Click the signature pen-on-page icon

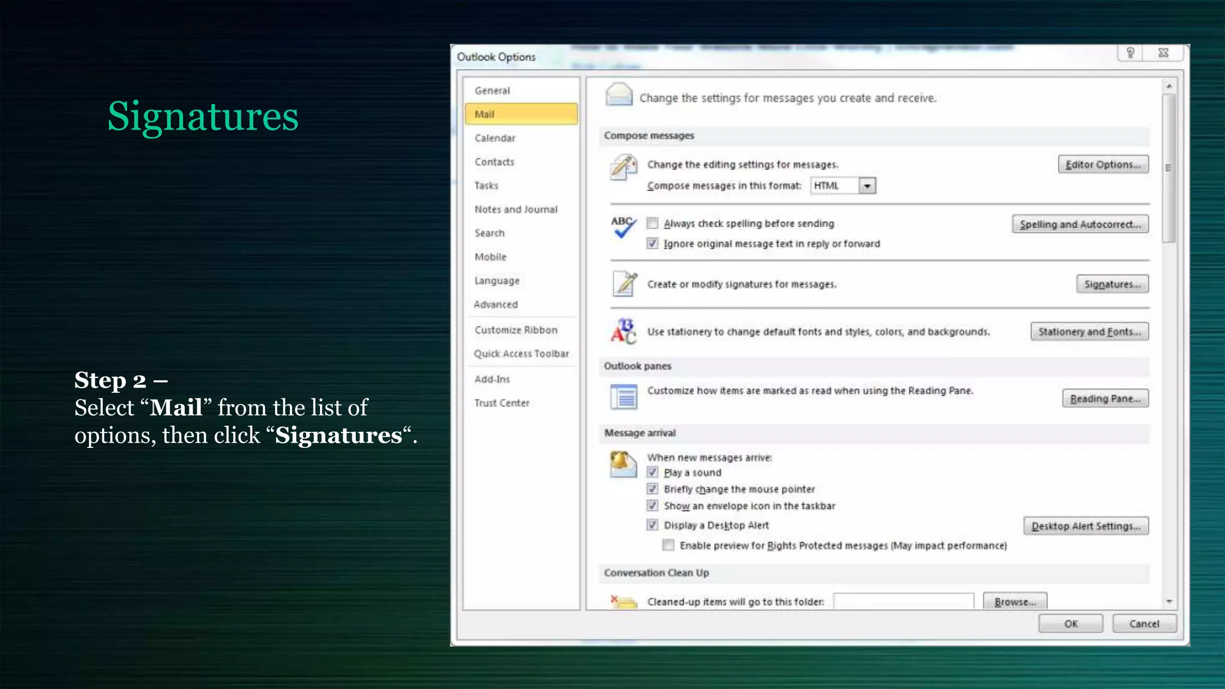(624, 283)
